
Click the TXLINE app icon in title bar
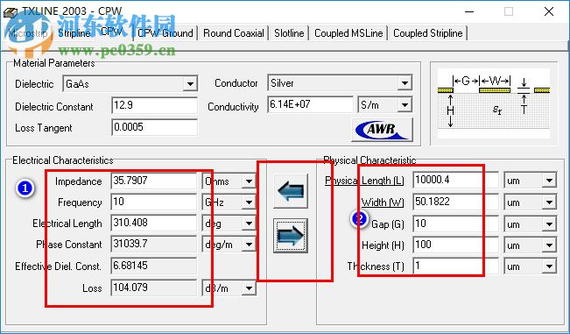[x=10, y=12]
